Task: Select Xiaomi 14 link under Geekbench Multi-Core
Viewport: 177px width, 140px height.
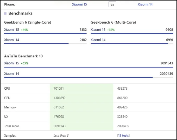Action: (x=98, y=40)
